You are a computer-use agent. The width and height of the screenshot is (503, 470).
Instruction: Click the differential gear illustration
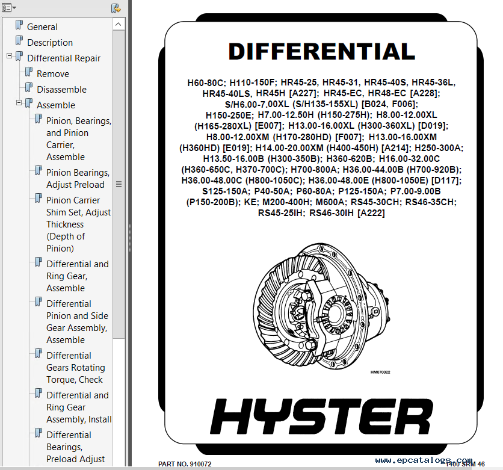click(322, 306)
